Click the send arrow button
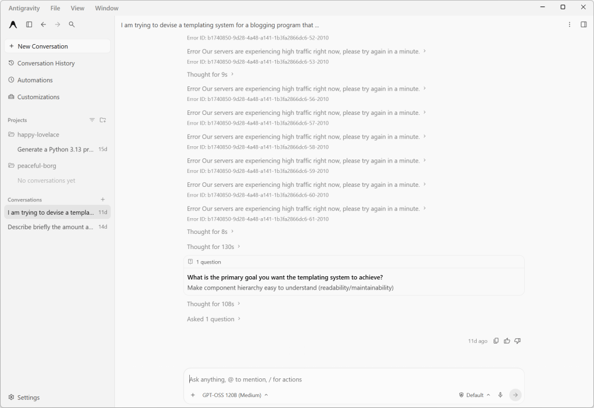Screen dimensions: 594x408 515,395
